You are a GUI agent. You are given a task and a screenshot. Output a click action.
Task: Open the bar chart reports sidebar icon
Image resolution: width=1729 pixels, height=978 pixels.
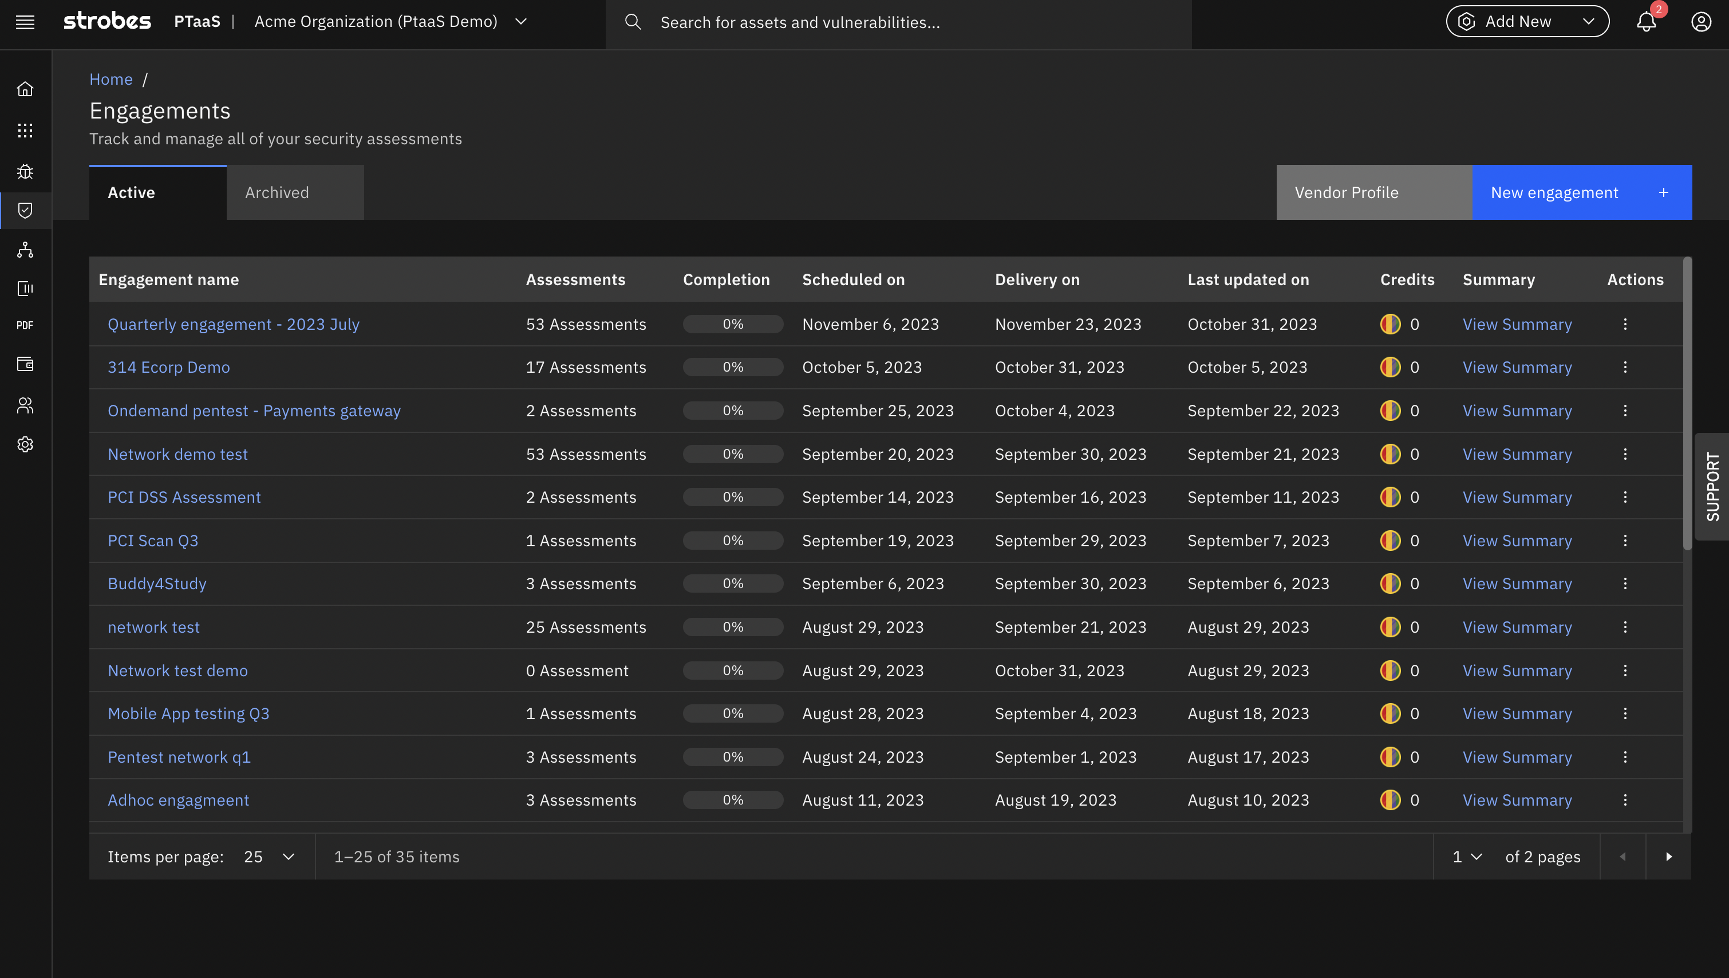click(25, 288)
